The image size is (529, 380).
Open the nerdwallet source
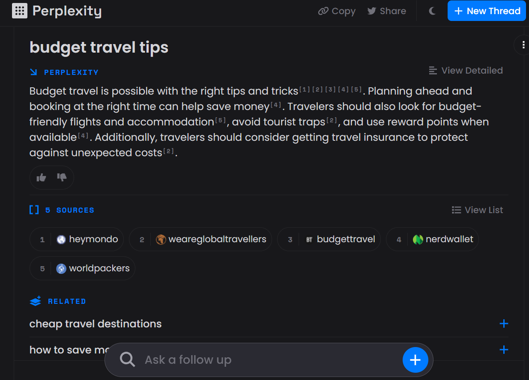(x=432, y=239)
